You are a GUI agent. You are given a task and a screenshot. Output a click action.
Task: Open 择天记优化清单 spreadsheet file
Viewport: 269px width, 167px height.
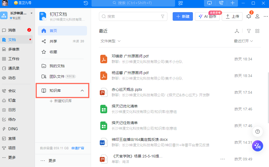tap(125, 106)
